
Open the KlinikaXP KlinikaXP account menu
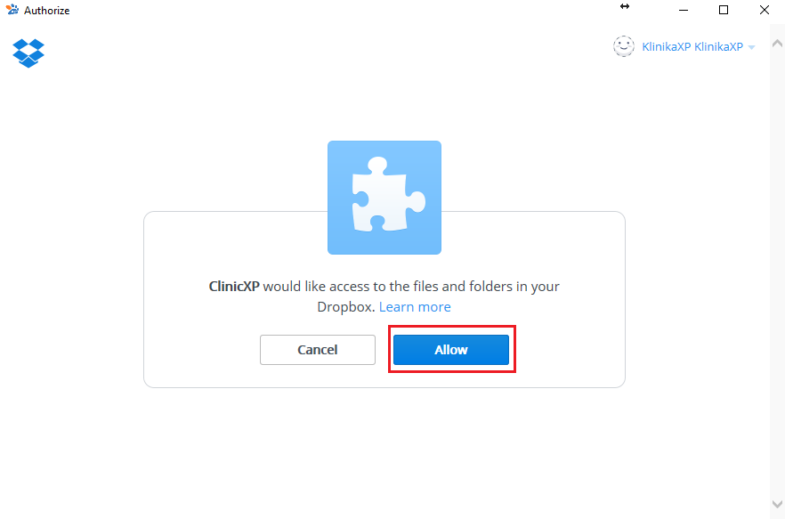(692, 46)
